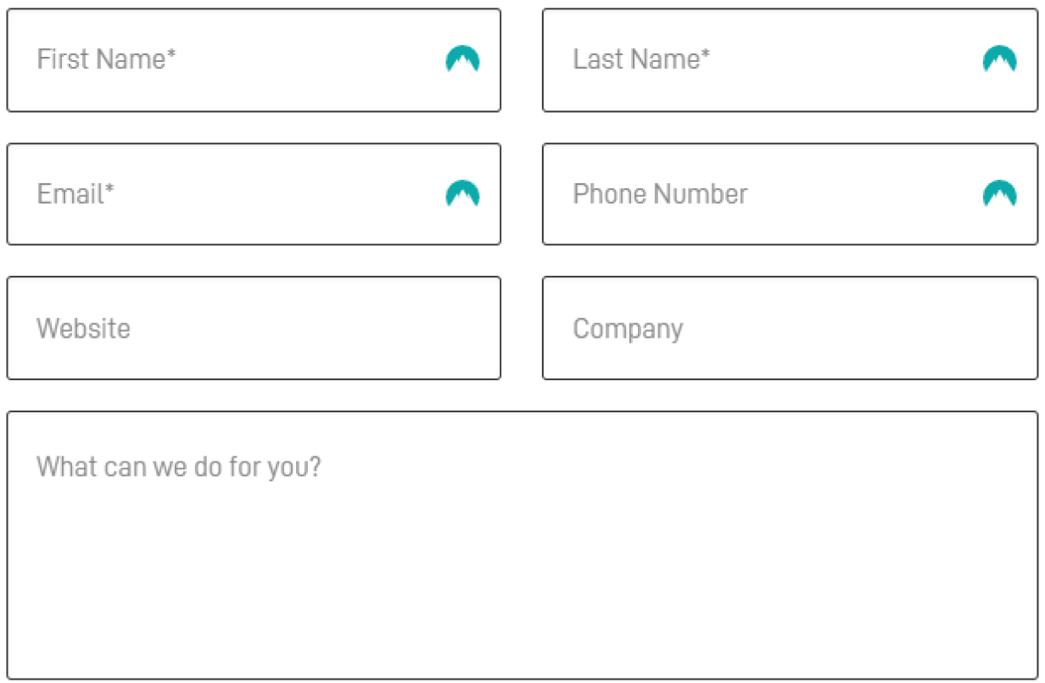Click the 'Website' placeholder text
1045x683 pixels.
(84, 328)
